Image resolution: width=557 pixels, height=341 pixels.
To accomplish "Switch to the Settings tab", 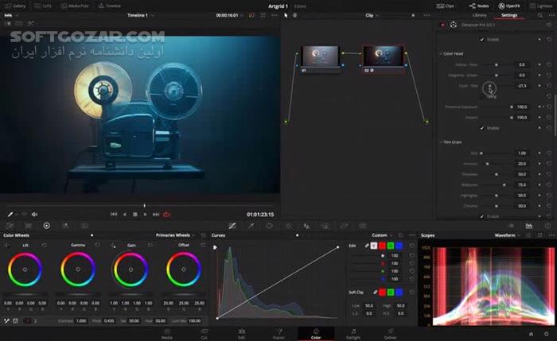I will pos(509,15).
